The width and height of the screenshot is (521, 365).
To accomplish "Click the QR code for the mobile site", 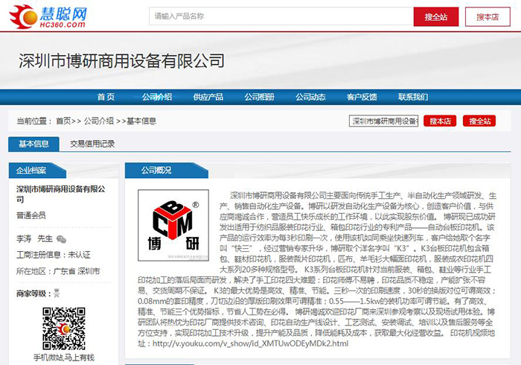I will (64, 328).
